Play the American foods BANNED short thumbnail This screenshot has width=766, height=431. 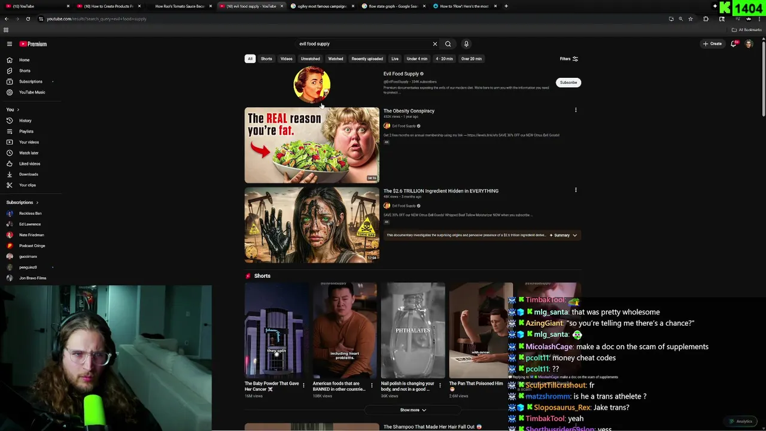coord(345,330)
